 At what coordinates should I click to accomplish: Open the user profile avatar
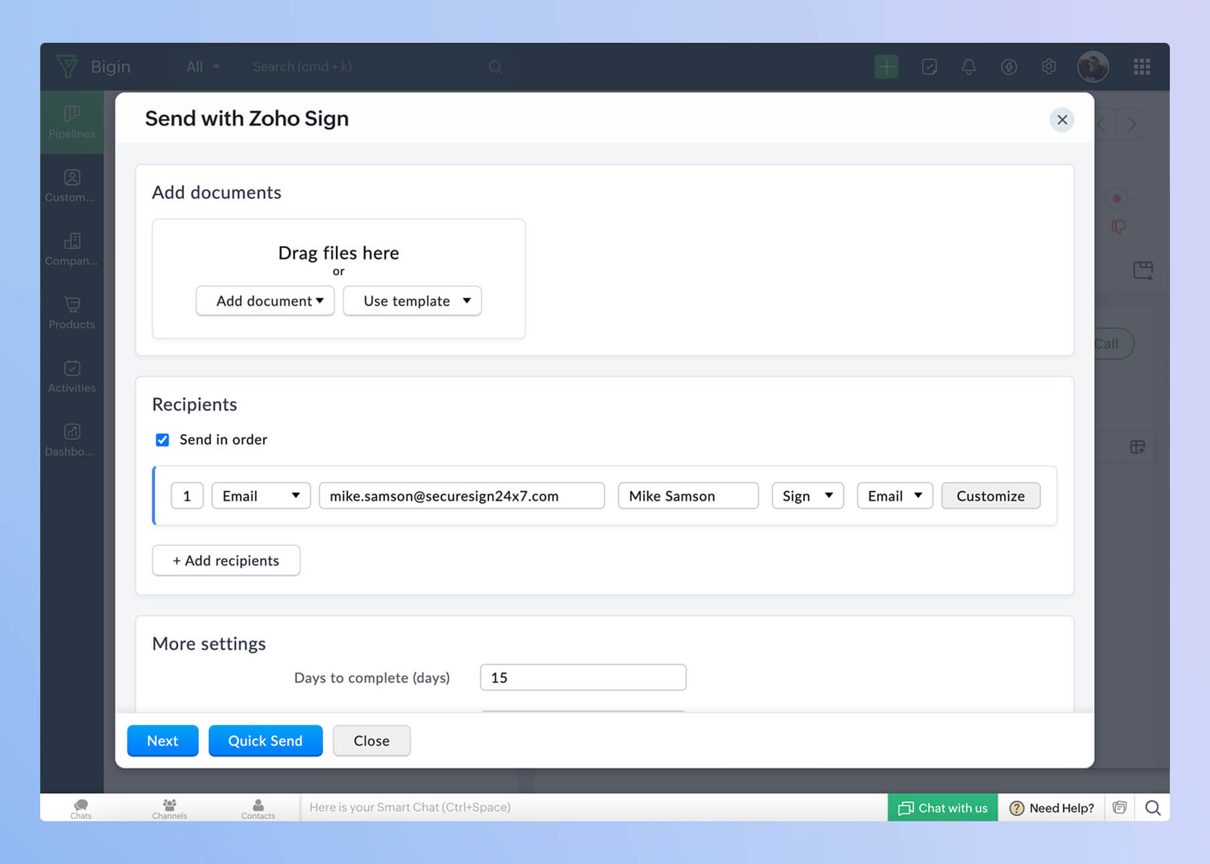[x=1093, y=66]
